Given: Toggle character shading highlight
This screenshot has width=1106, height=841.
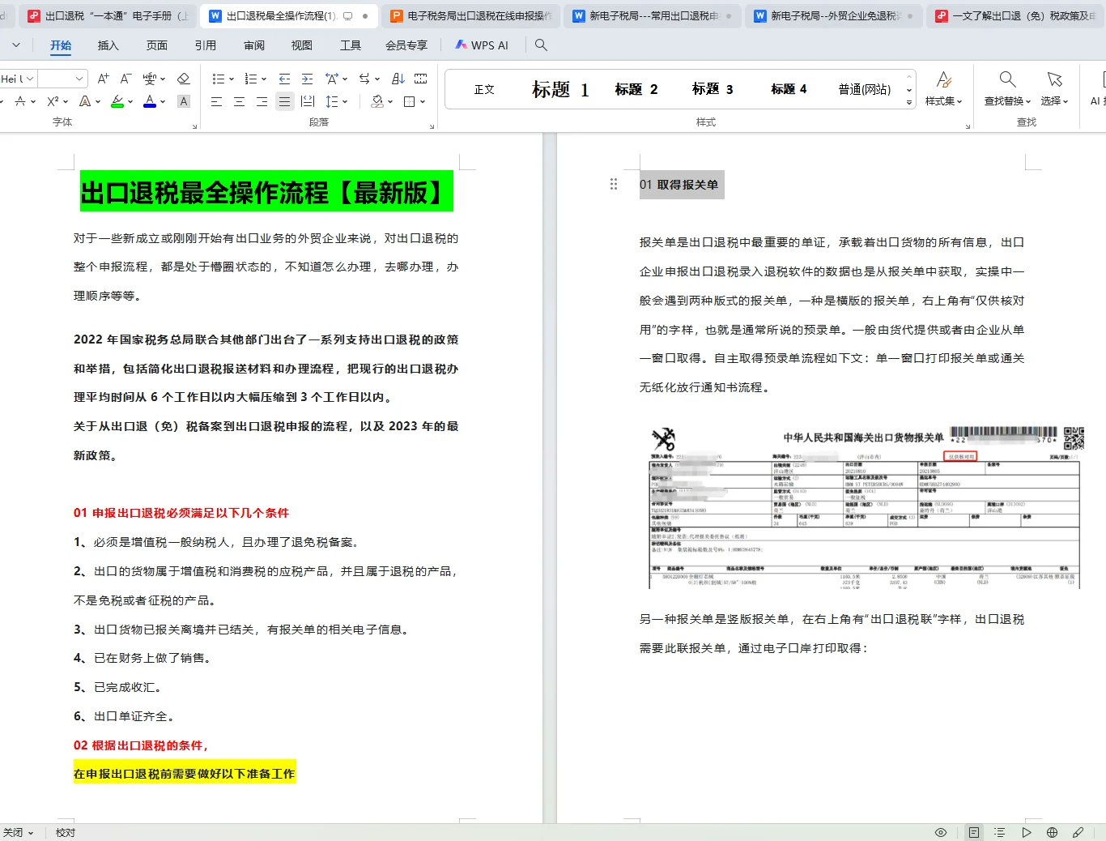Looking at the screenshot, I should point(184,101).
